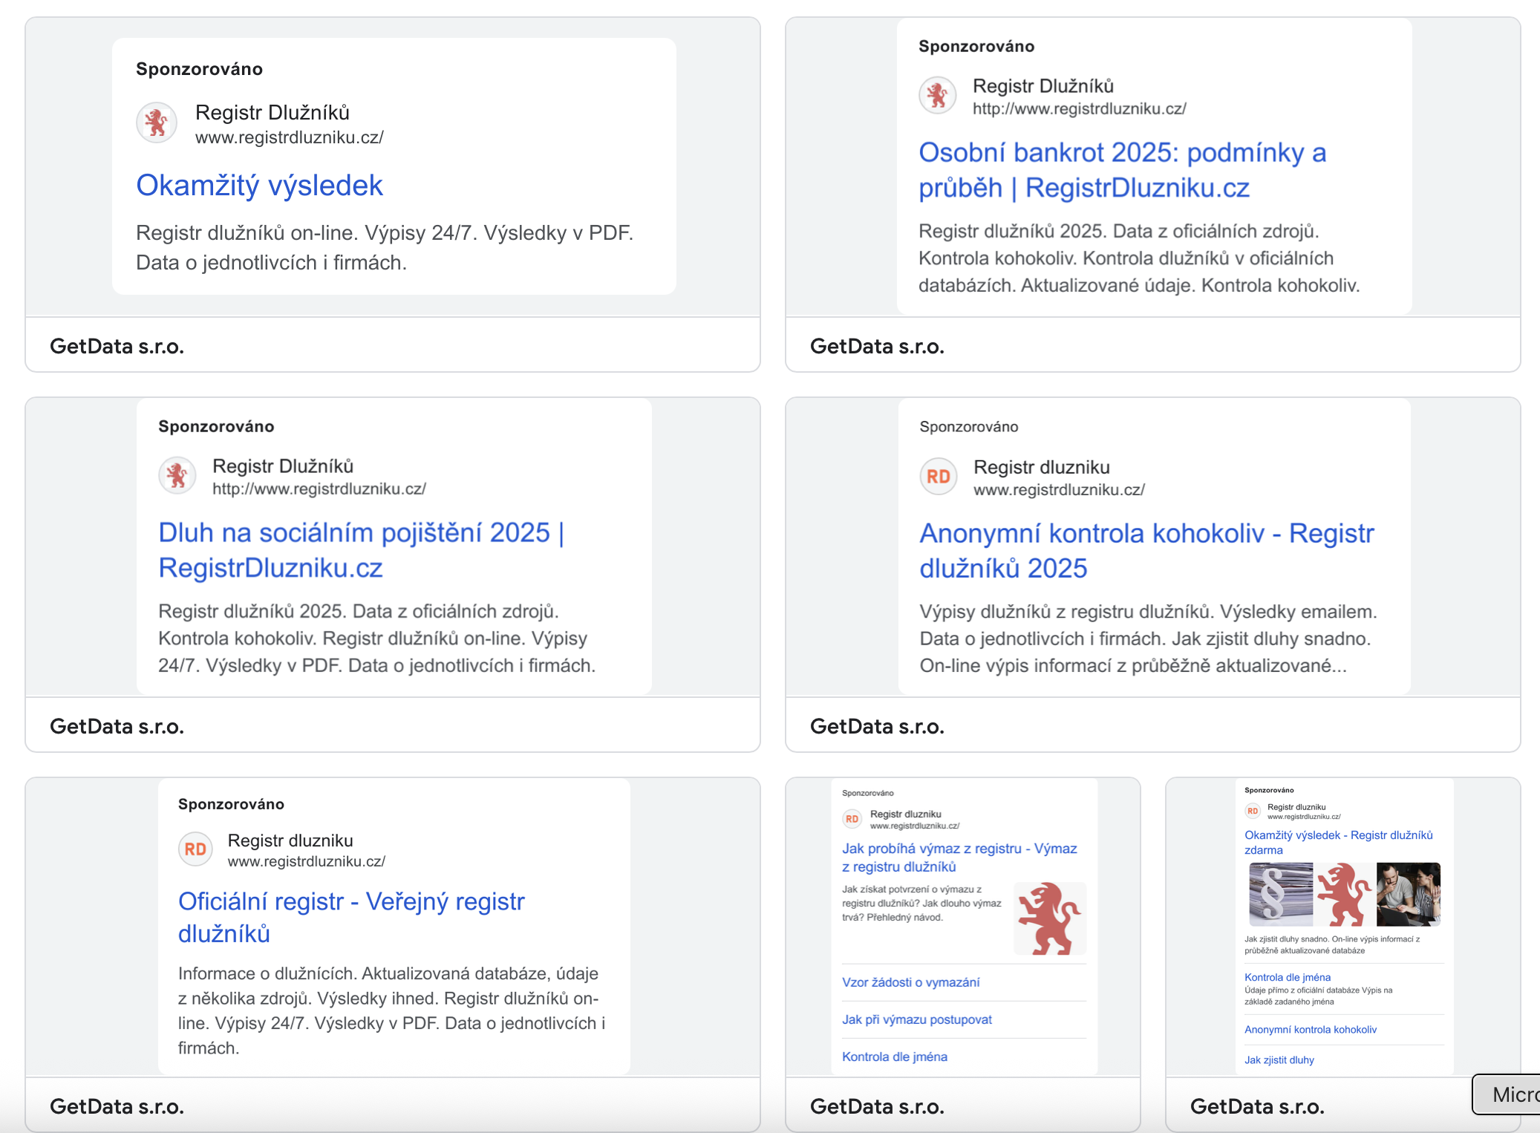The height and width of the screenshot is (1133, 1540).
Task: Open Dluh na sociálním pojištění 2025 headline
Action: coord(362,550)
